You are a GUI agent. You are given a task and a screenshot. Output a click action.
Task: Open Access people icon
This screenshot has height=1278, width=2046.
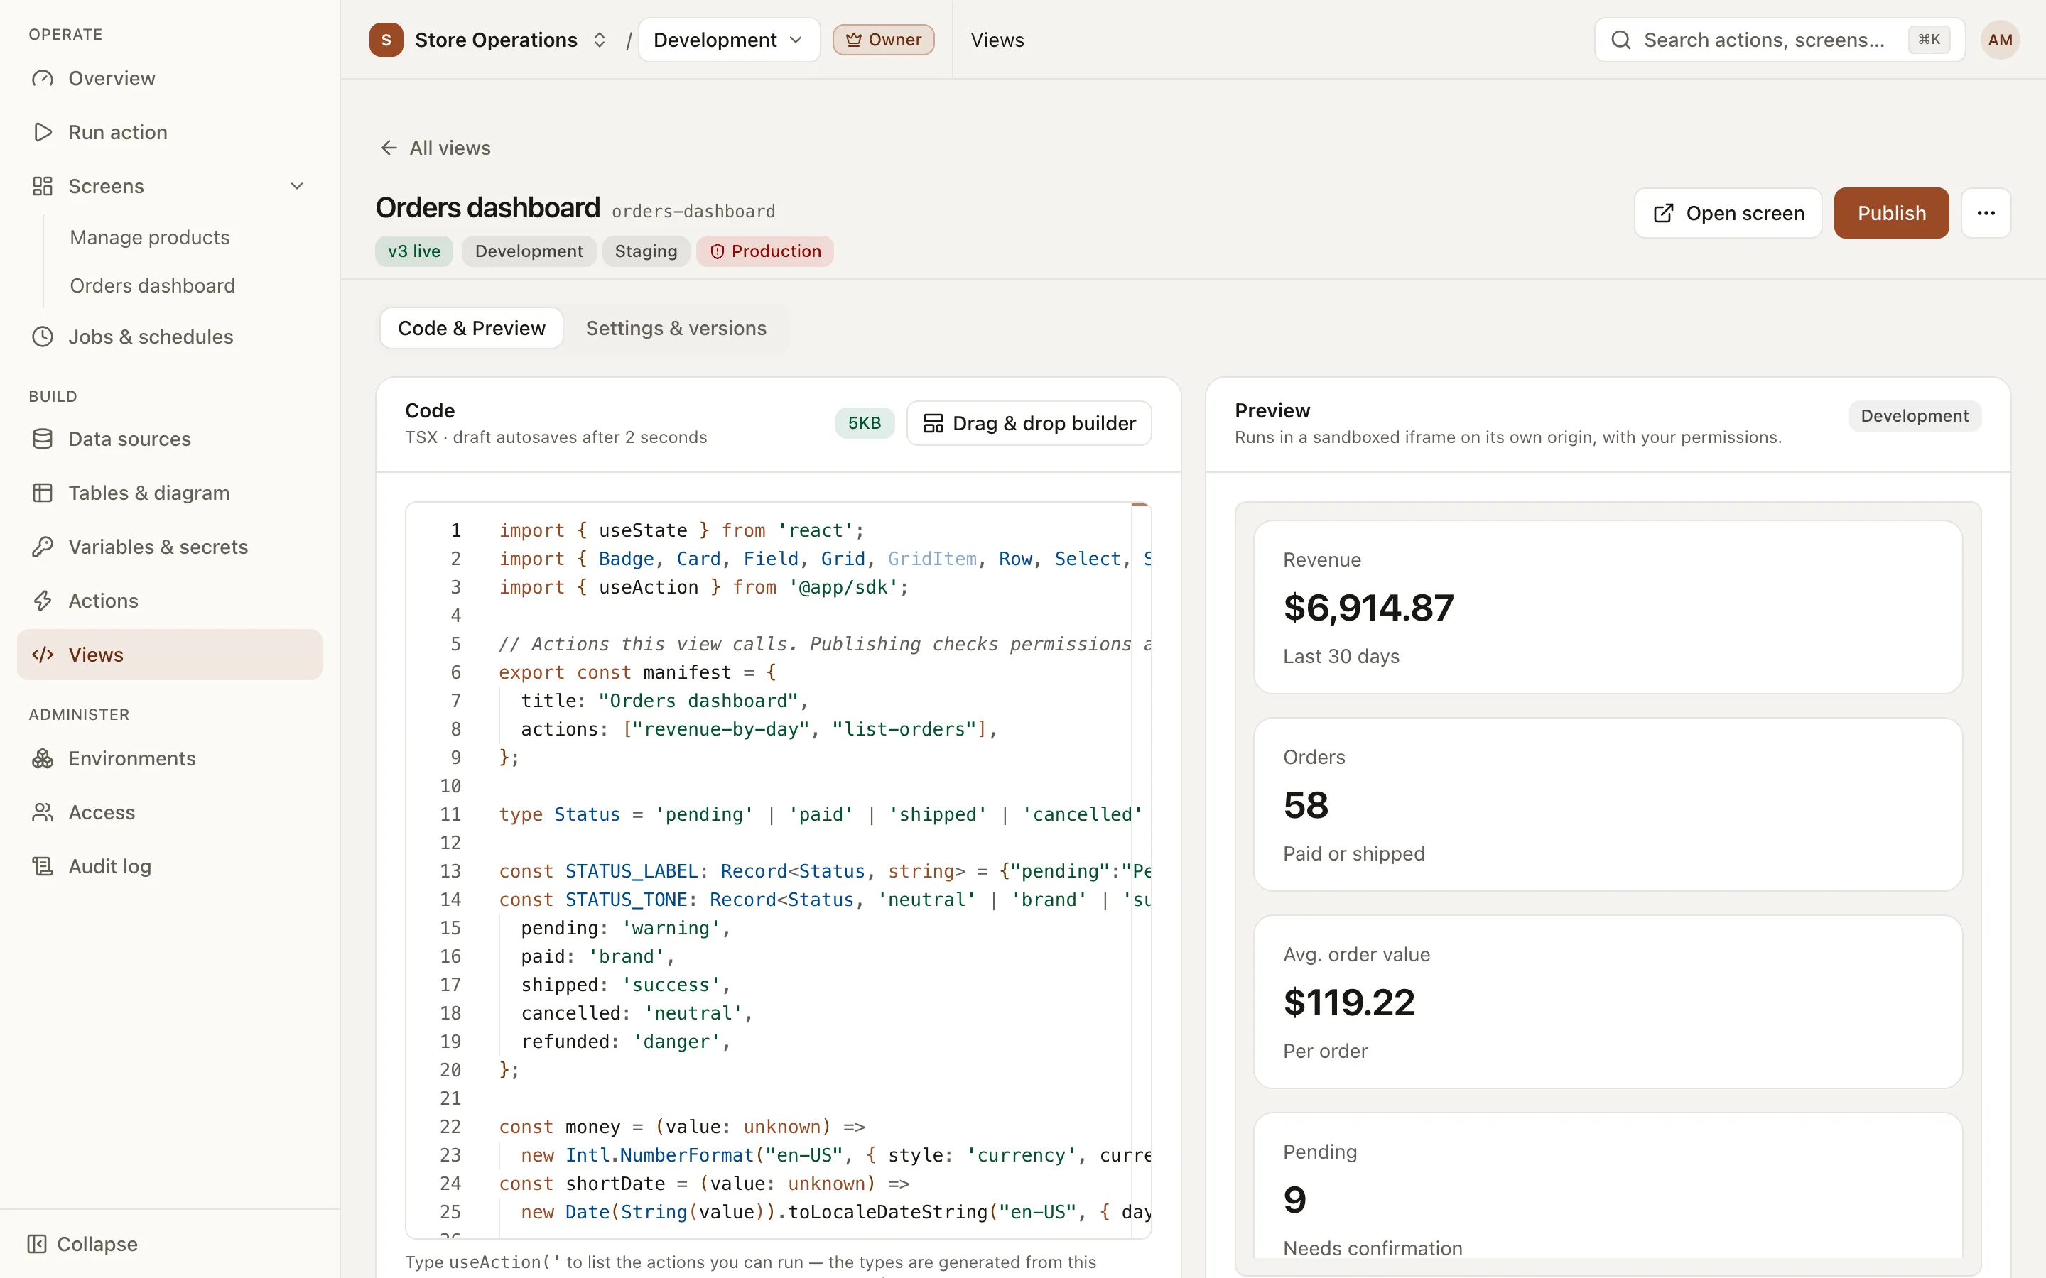pyautogui.click(x=43, y=812)
